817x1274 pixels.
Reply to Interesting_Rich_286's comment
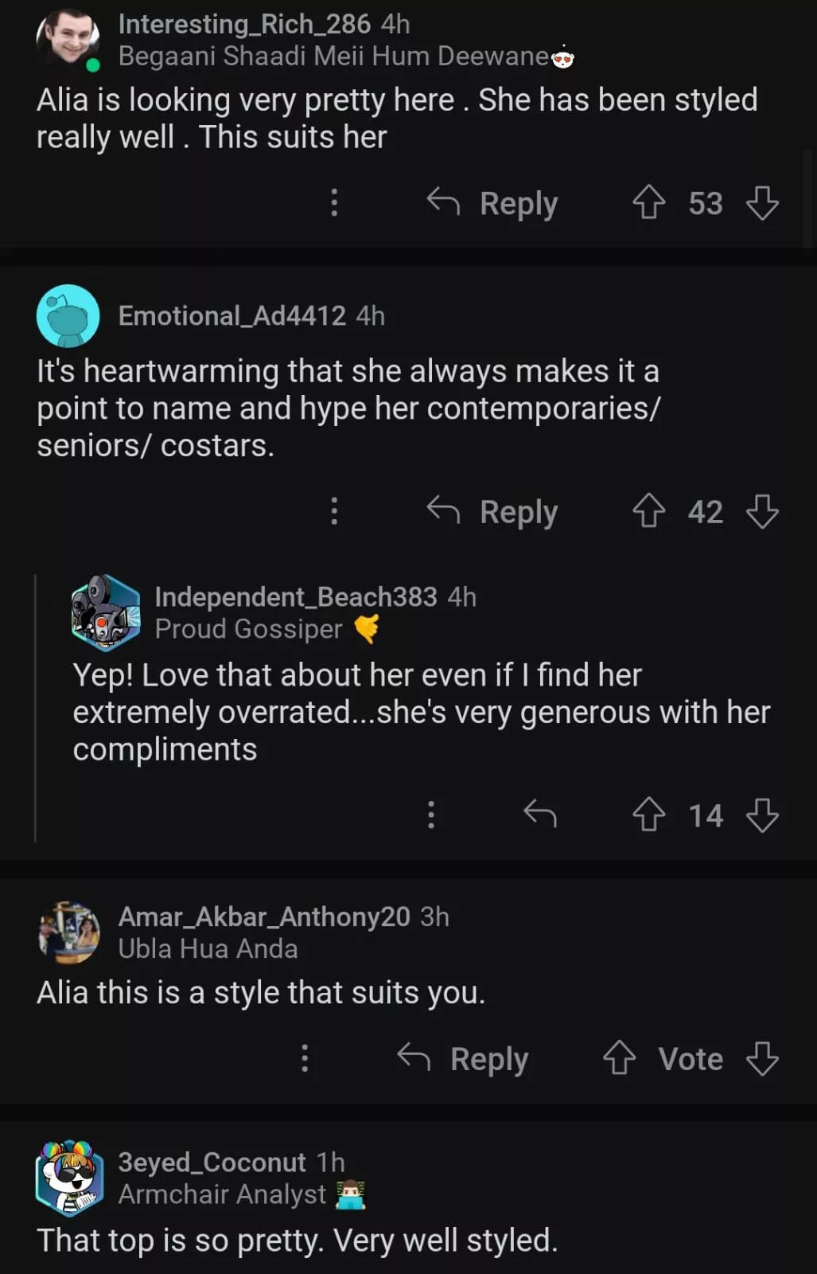[493, 203]
